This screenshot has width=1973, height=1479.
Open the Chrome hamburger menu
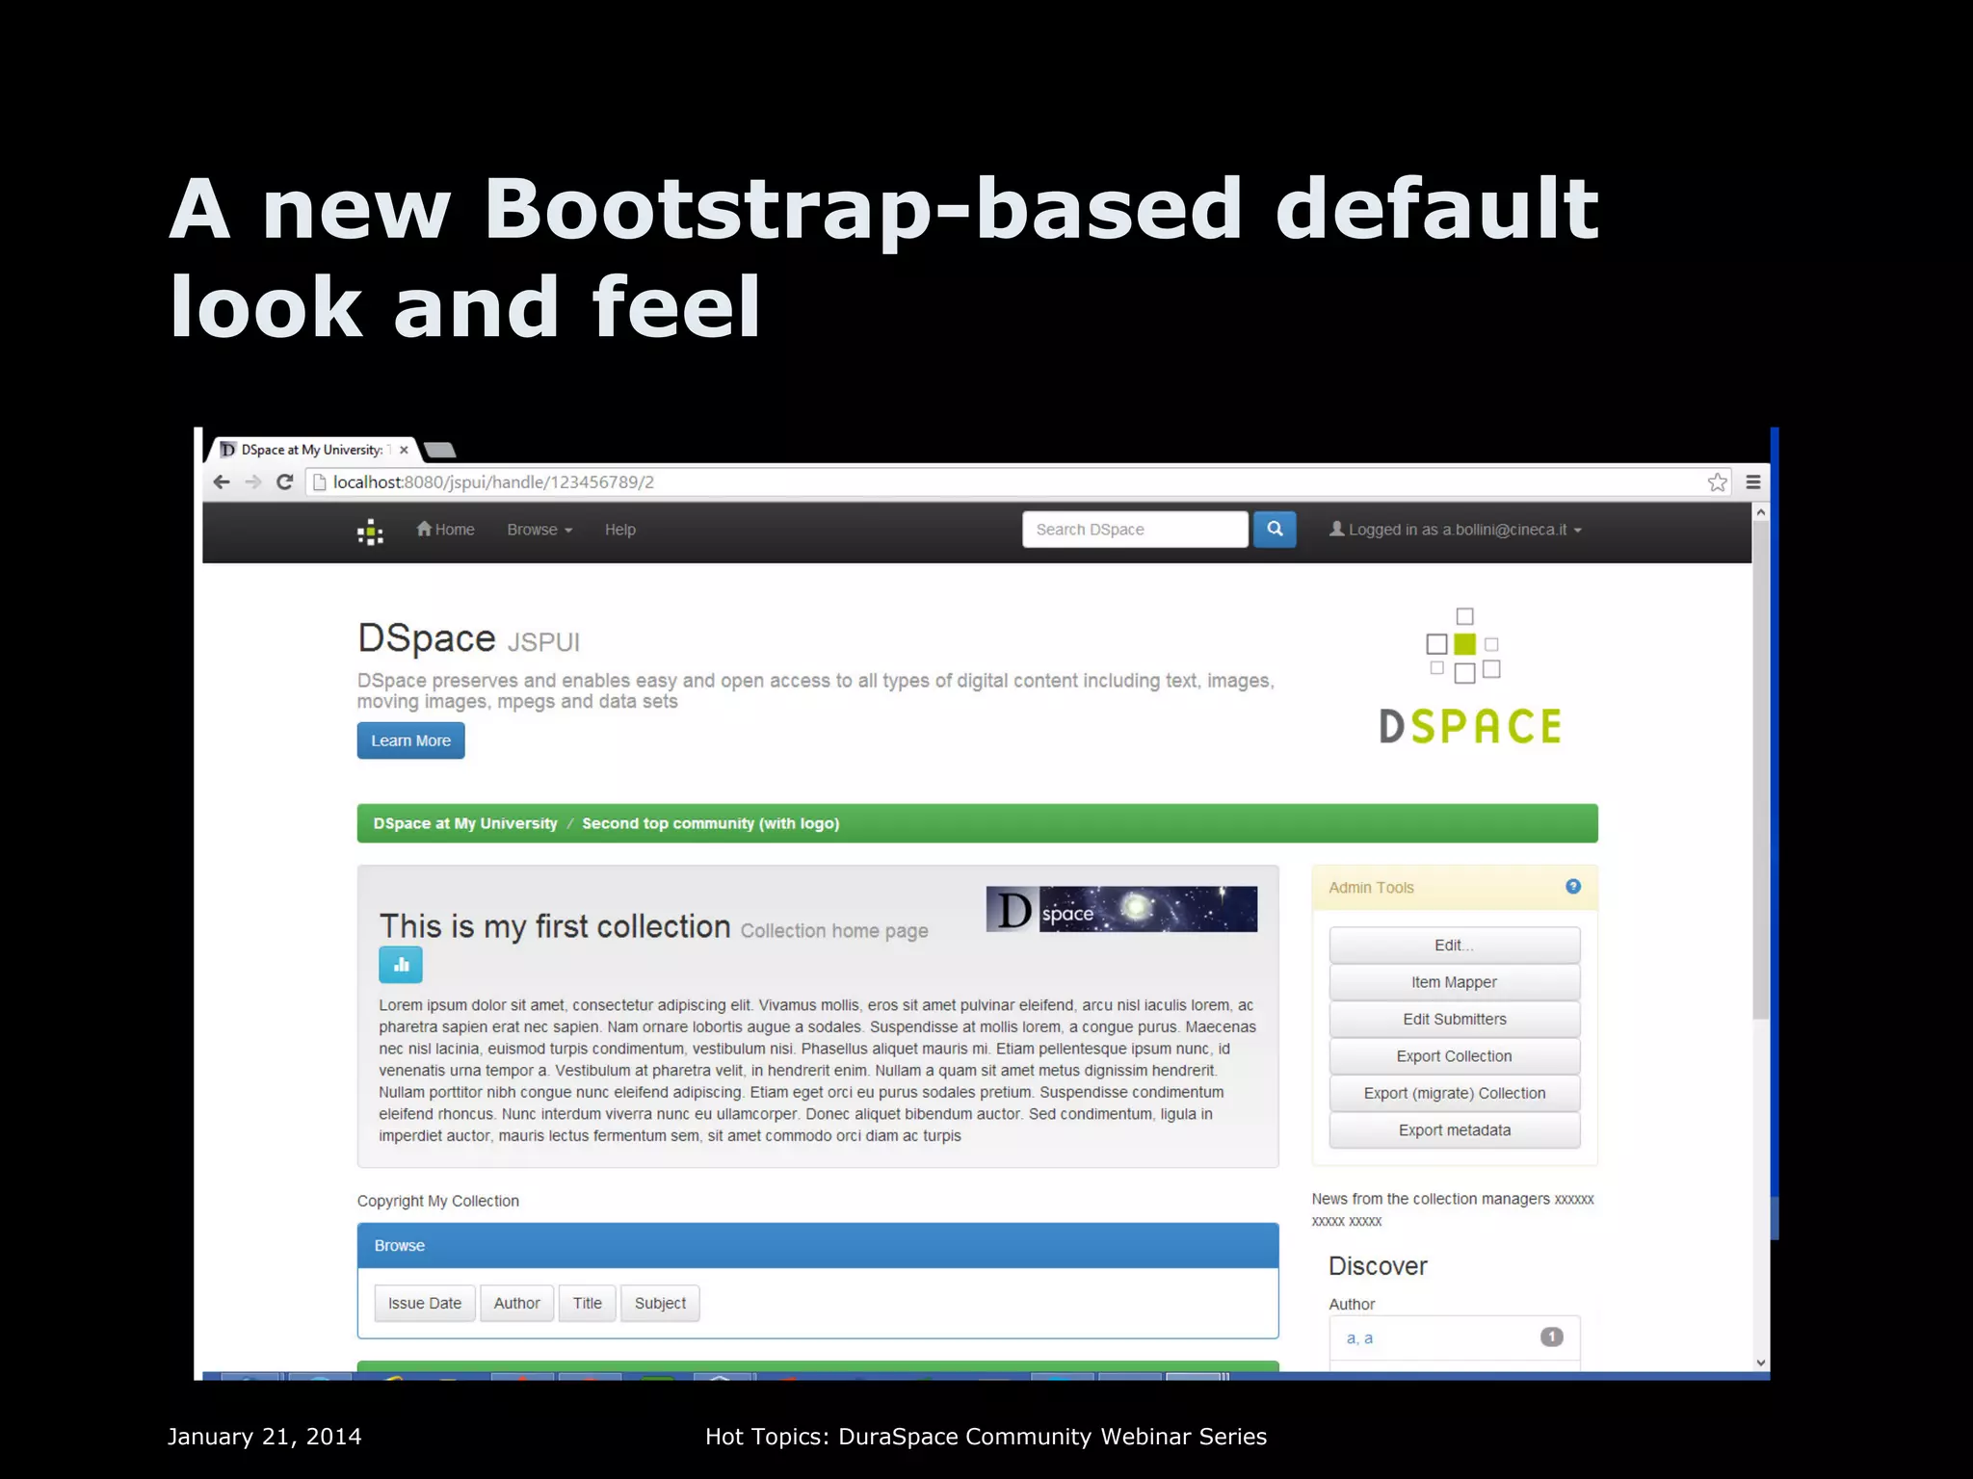[x=1753, y=482]
